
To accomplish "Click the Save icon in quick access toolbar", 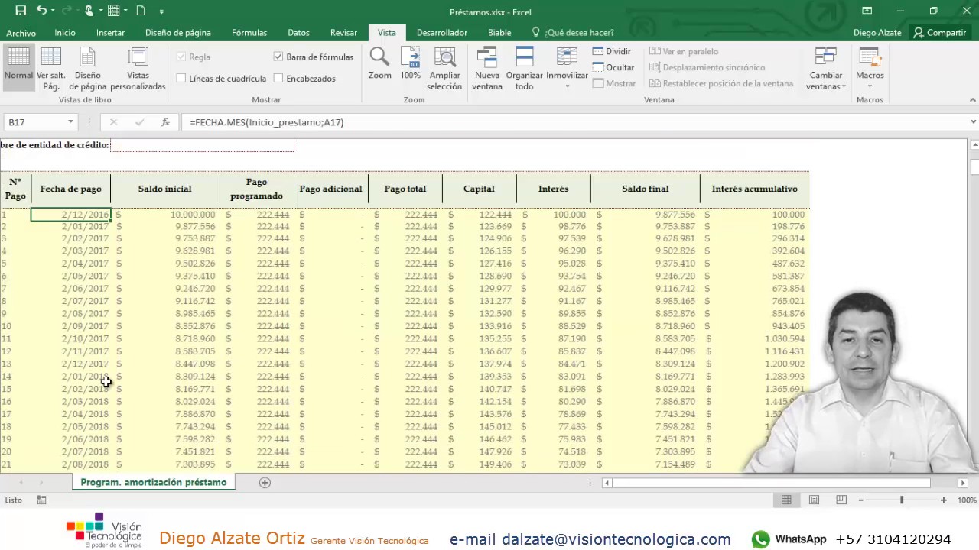I will click(x=21, y=11).
